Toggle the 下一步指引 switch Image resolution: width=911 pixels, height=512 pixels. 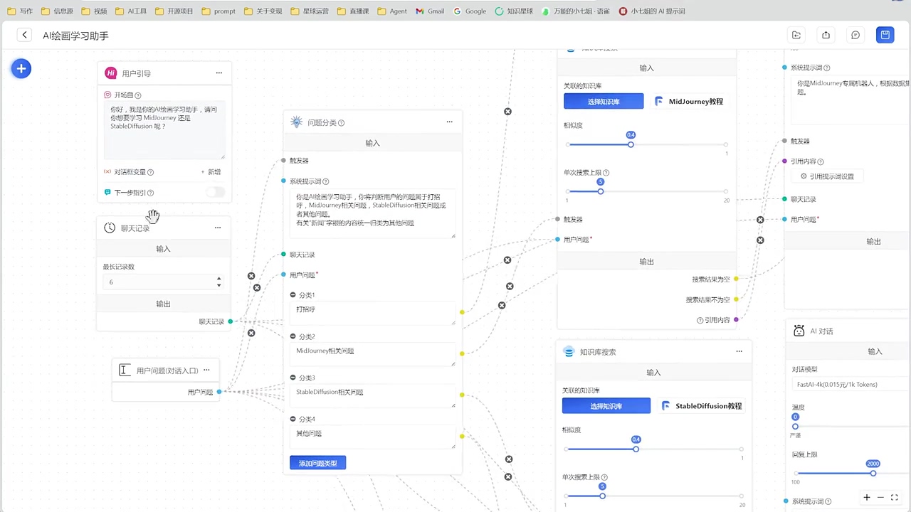point(215,192)
